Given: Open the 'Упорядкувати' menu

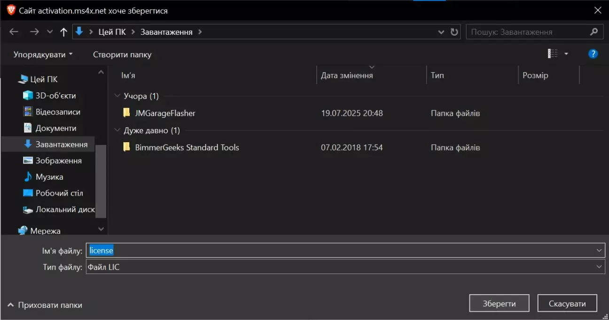Looking at the screenshot, I should 43,54.
